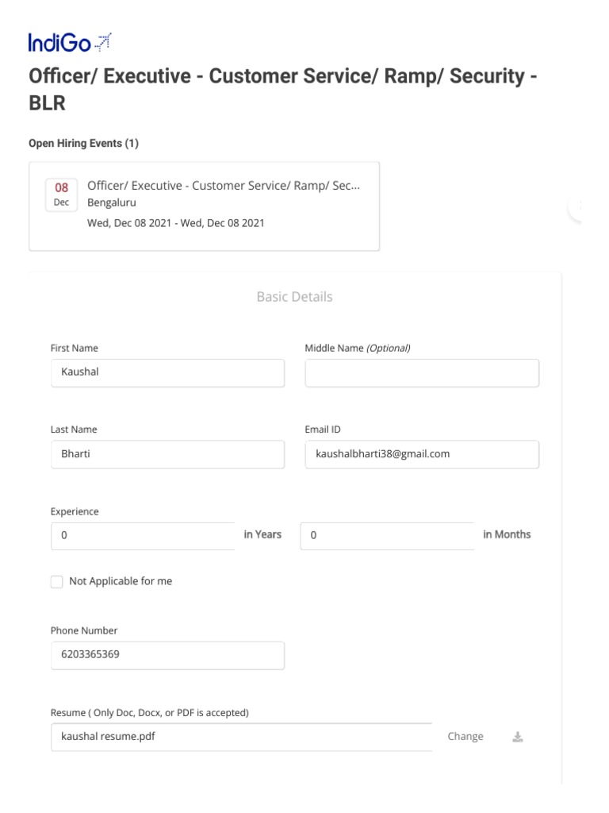Click the Experience in Months field
Image resolution: width=609 pixels, height=813 pixels.
coord(387,536)
